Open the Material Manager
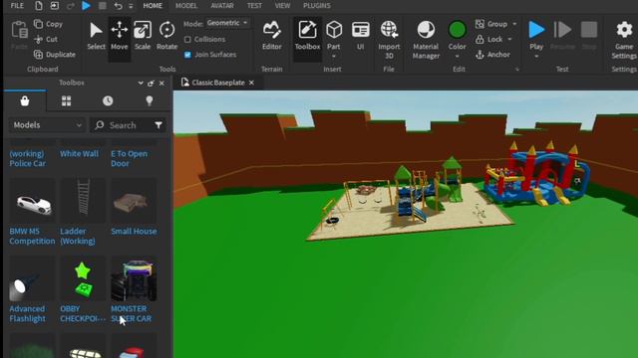Viewport: 638px width, 358px height. 426,40
